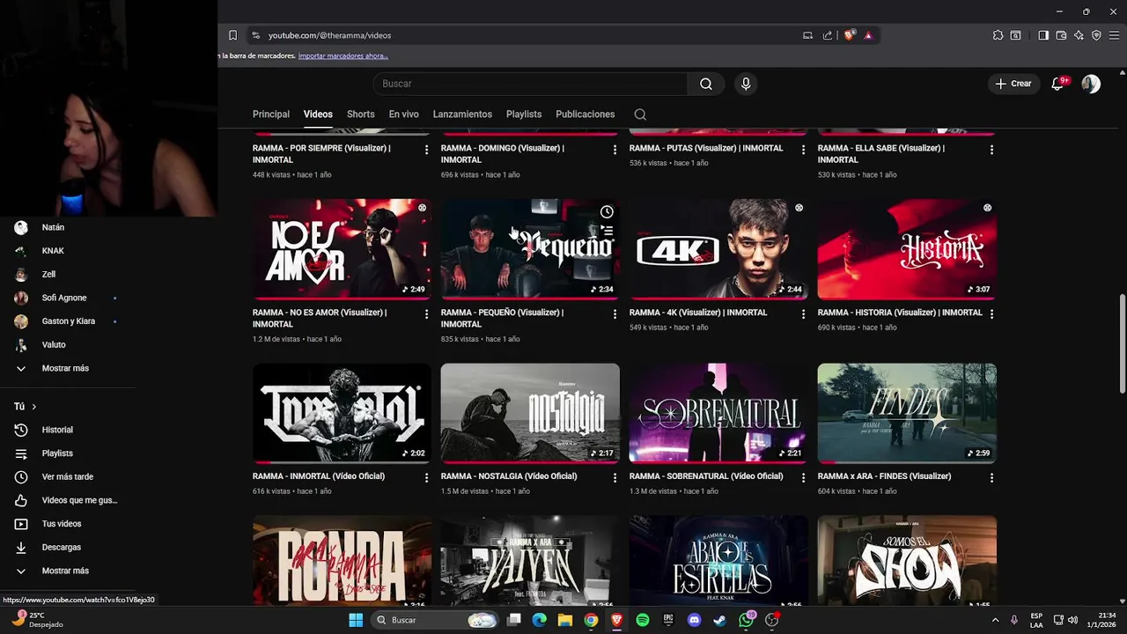Expand the Tú section chevron
The width and height of the screenshot is (1127, 634).
[33, 407]
